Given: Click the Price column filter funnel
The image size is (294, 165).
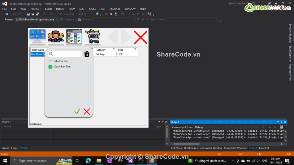Looking at the screenshot, I should click(135, 49).
